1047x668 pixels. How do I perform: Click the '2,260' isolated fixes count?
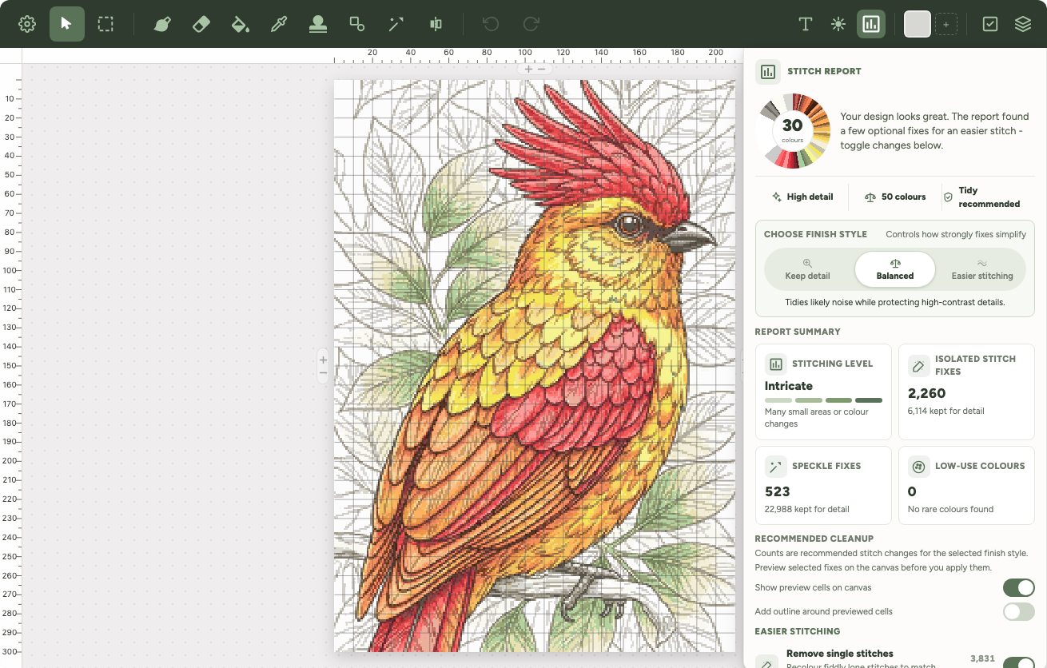coord(927,393)
